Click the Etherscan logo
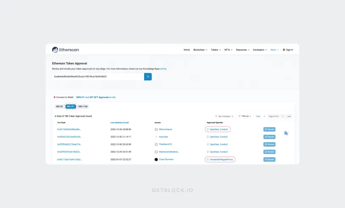Viewport: 345px width, 208px height. click(66, 50)
